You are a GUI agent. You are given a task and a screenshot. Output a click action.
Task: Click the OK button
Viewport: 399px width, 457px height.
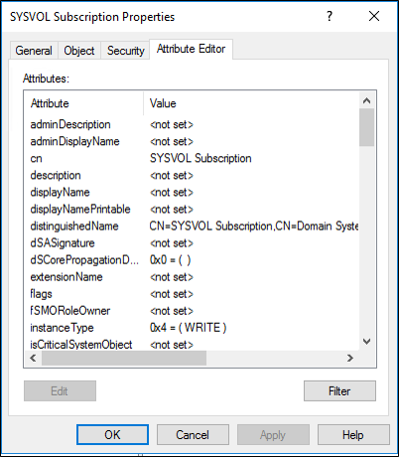click(112, 434)
